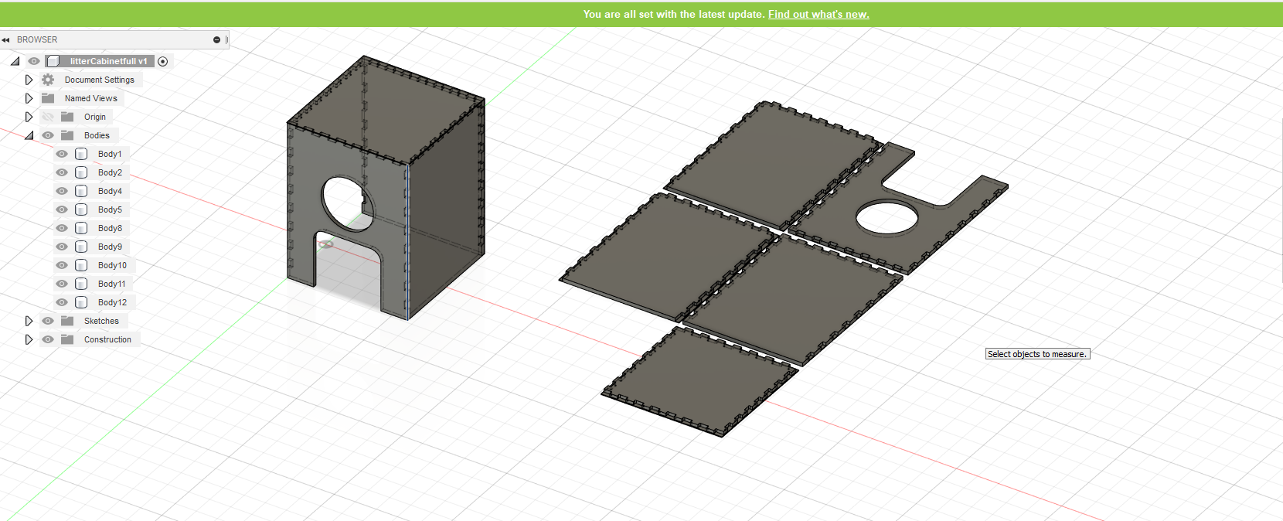This screenshot has height=521, width=1283.
Task: Select the Body2 label
Action: click(110, 172)
